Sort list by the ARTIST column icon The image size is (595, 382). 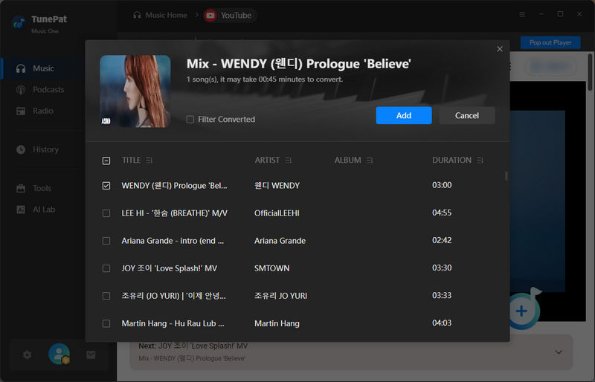pos(288,161)
